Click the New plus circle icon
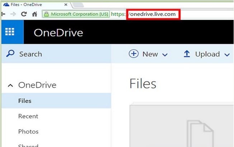 pos(134,54)
